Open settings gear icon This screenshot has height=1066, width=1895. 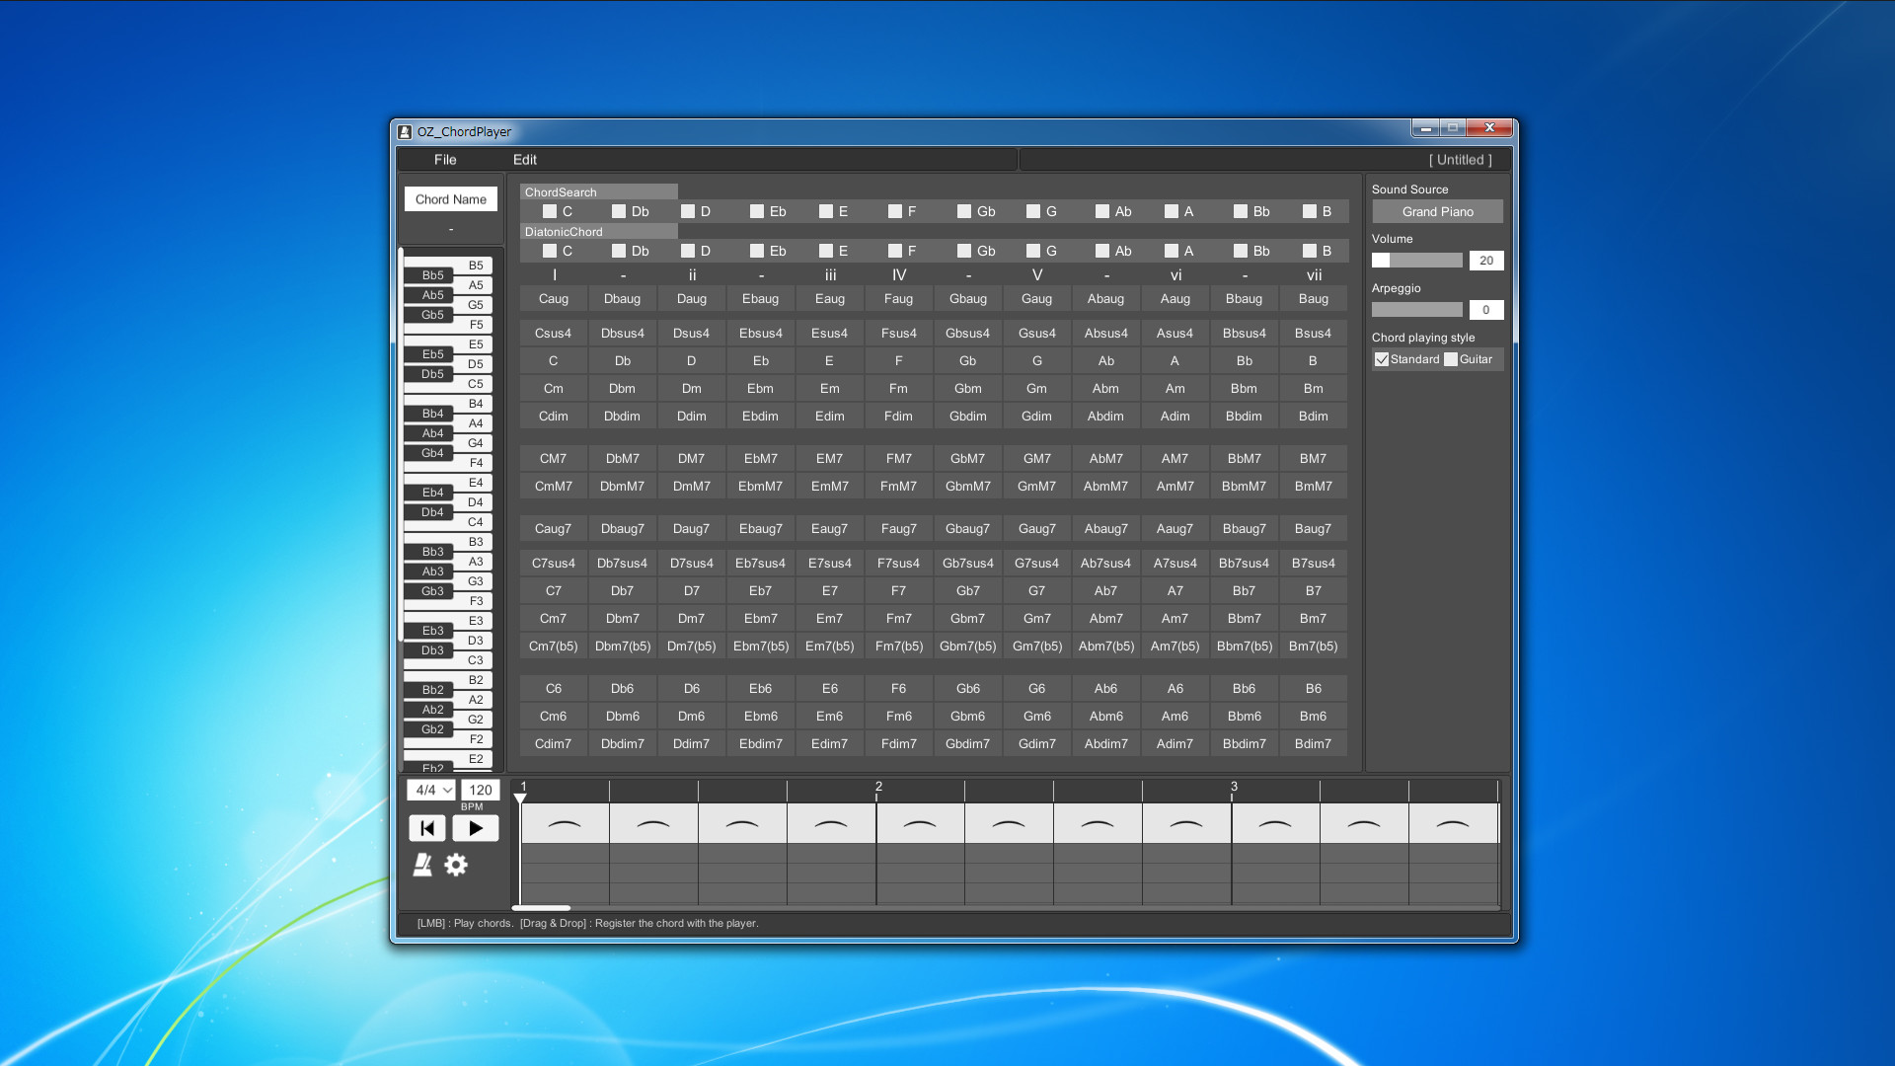[456, 865]
